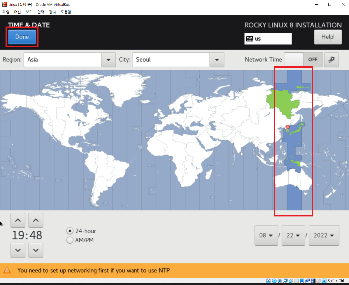Maximize the VirtualBox window
The height and width of the screenshot is (285, 349).
pos(330,4)
